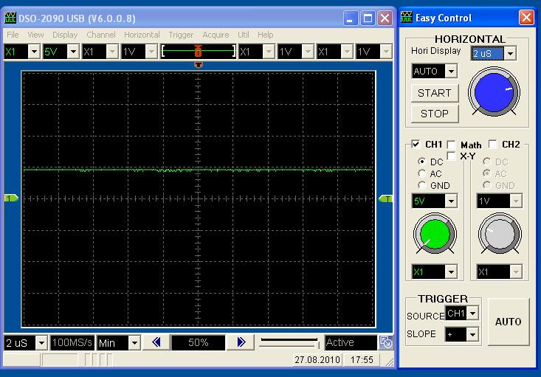Viewport: 541px width, 377px height.
Task: Click the green CH1 voltage knob
Action: (434, 235)
